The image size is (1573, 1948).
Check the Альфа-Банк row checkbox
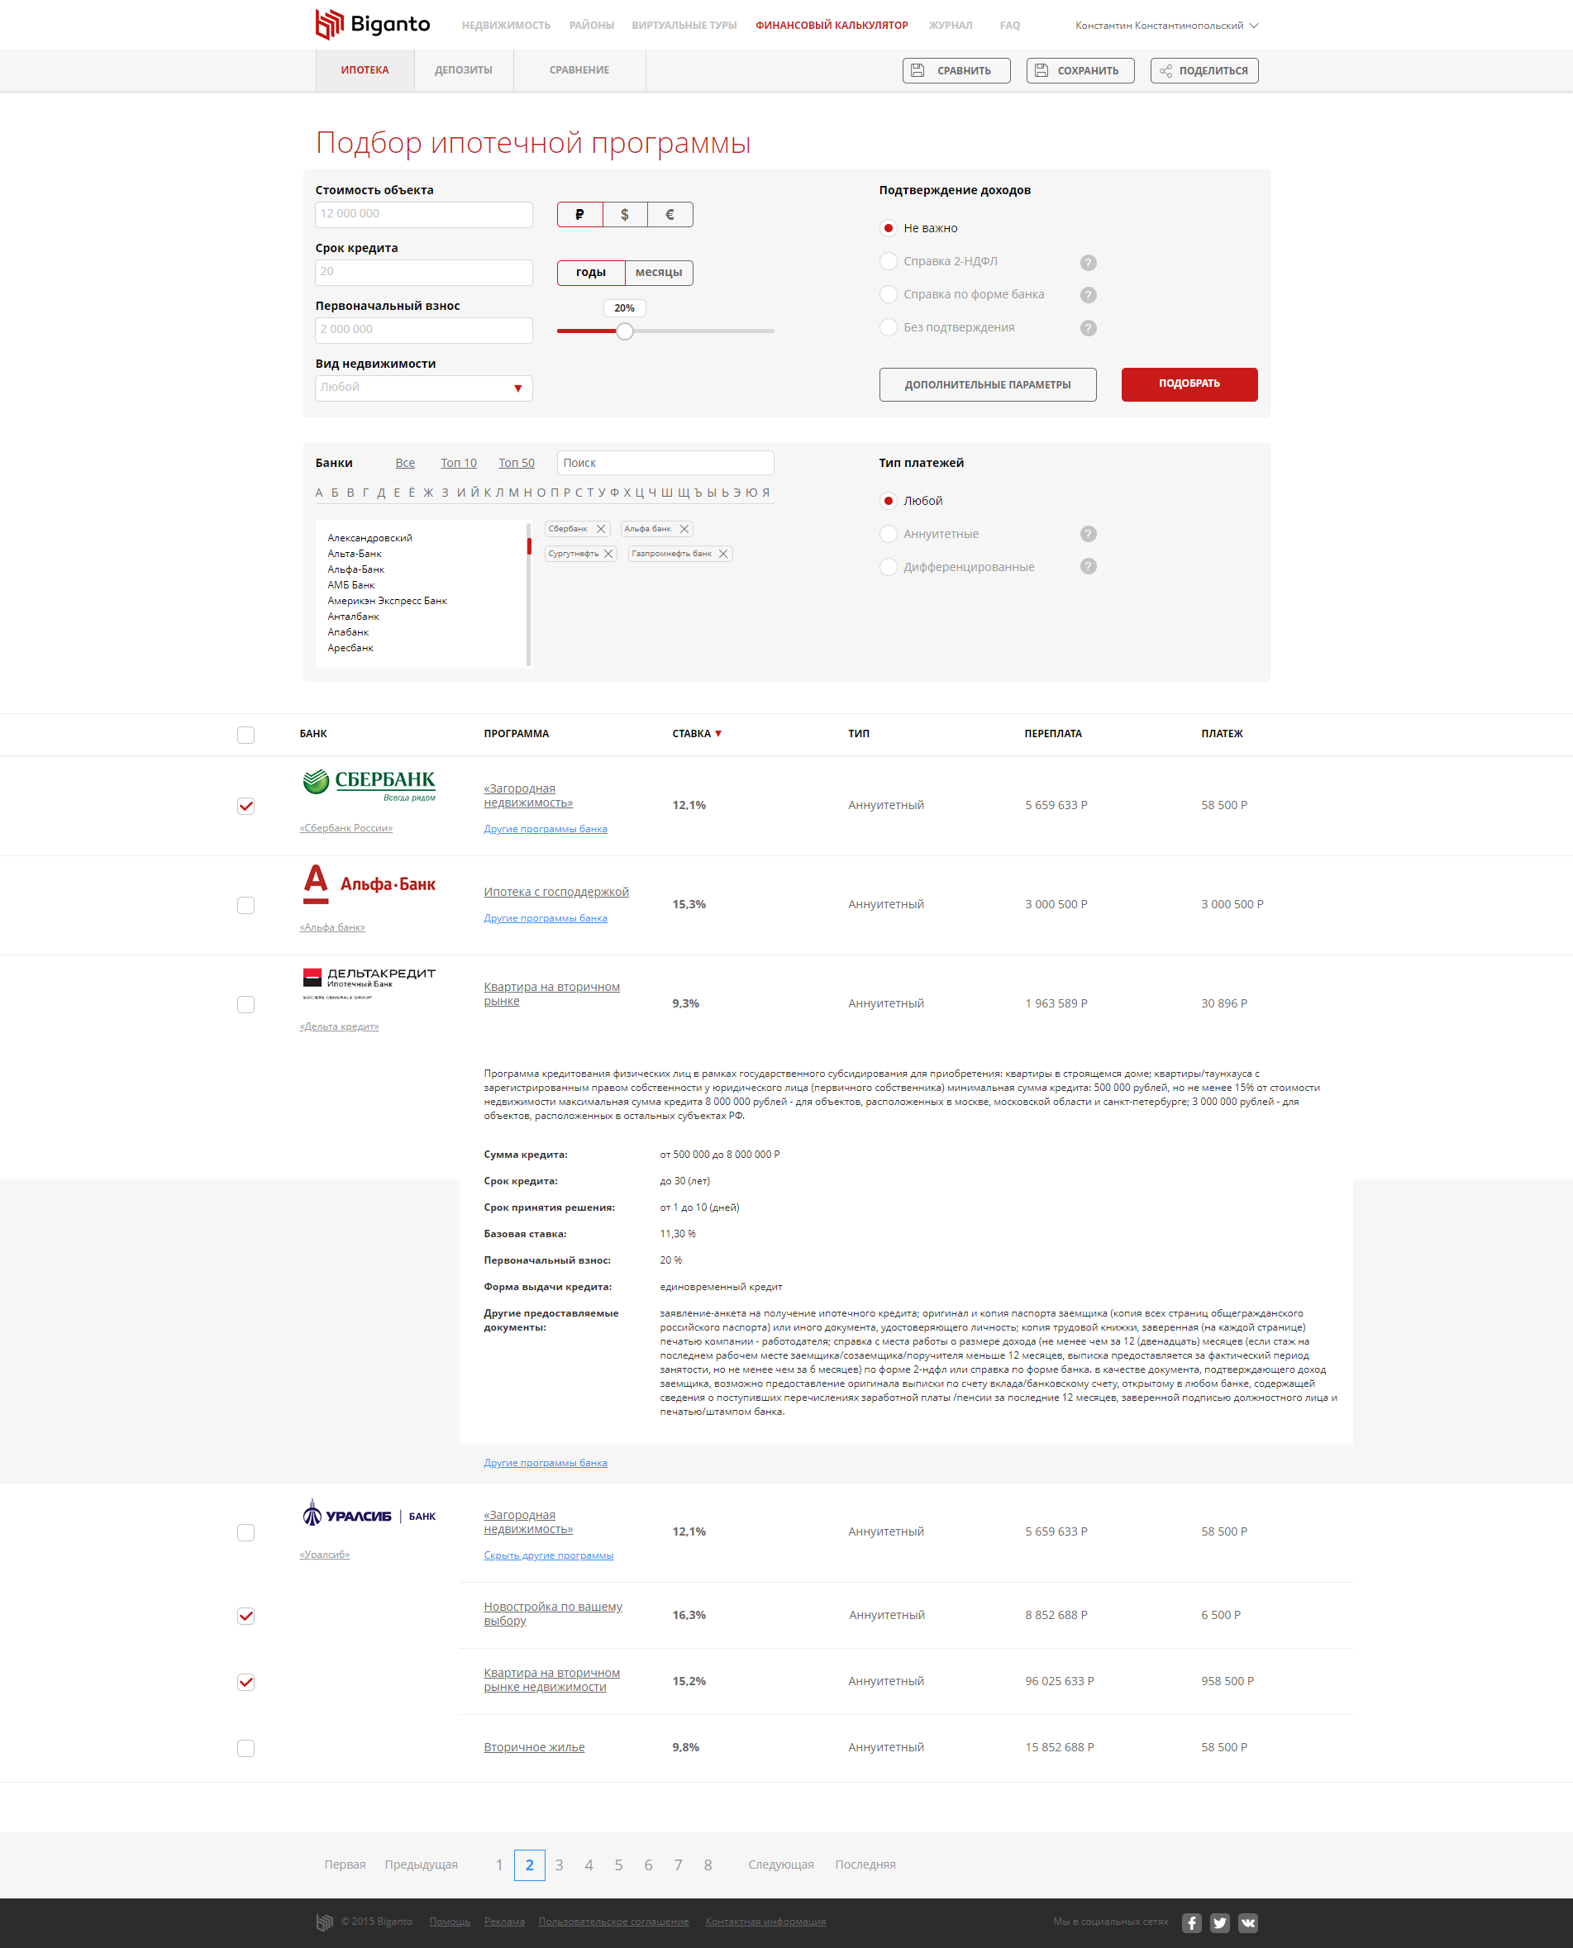point(245,905)
